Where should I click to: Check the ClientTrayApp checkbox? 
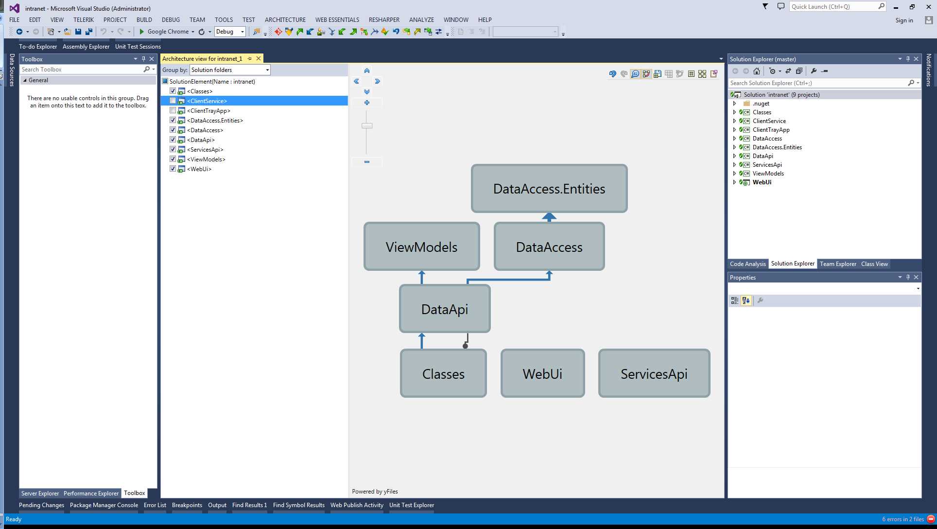(x=173, y=110)
